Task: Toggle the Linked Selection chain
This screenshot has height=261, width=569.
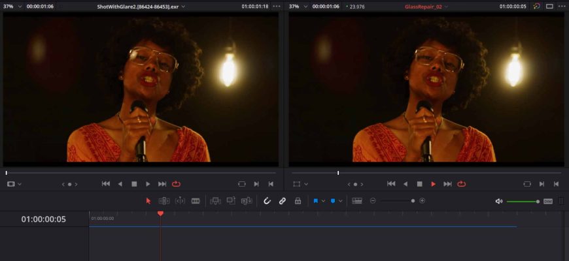Action: tap(283, 201)
